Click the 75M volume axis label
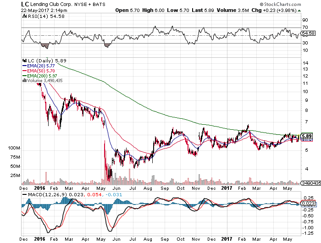The width and height of the screenshot is (321, 243). (15, 157)
